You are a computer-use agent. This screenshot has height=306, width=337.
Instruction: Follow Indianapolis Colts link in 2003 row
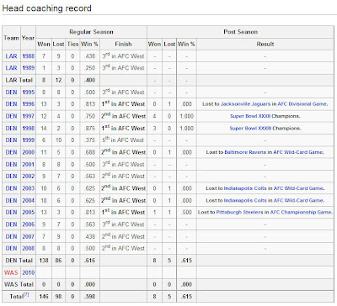pyautogui.click(x=245, y=188)
